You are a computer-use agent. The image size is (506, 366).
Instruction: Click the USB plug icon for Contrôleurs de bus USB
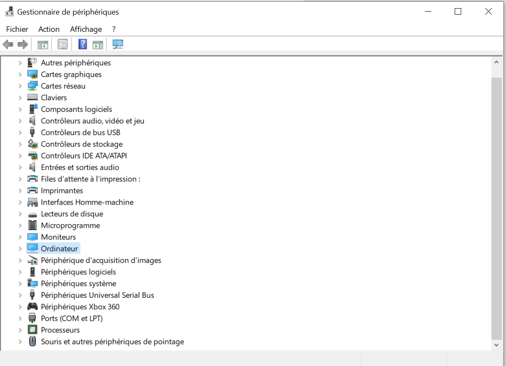(x=32, y=132)
